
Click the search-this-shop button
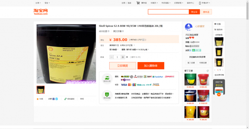pos(206,12)
